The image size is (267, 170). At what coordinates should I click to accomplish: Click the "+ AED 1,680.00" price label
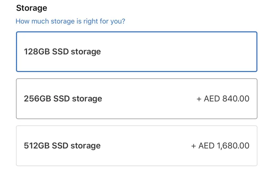220,146
